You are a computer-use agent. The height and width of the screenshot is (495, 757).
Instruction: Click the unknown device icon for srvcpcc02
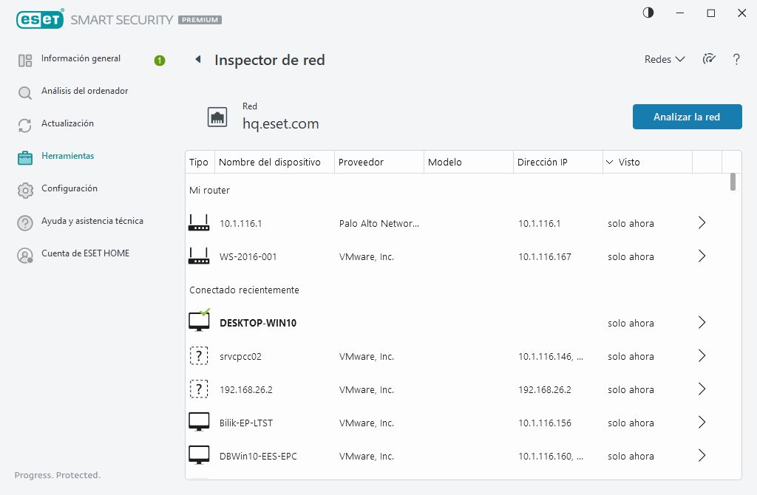(199, 356)
